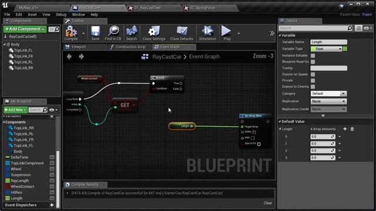Click the array type grid icon beside Float
The width and height of the screenshot is (376, 211).
pyautogui.click(x=345, y=49)
